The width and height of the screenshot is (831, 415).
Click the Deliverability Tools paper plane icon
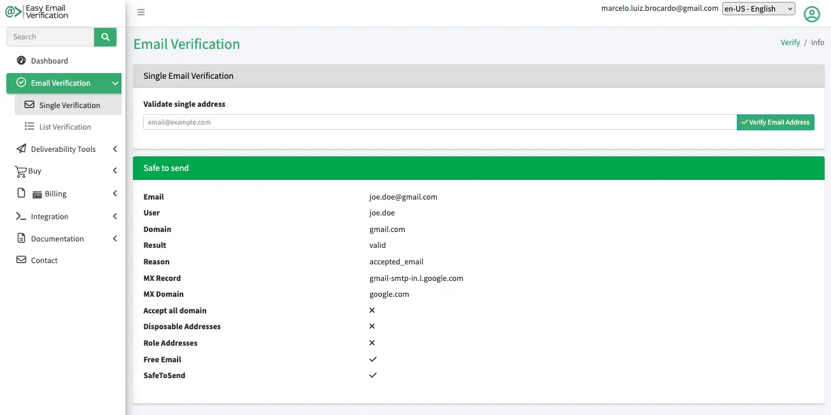coord(22,149)
